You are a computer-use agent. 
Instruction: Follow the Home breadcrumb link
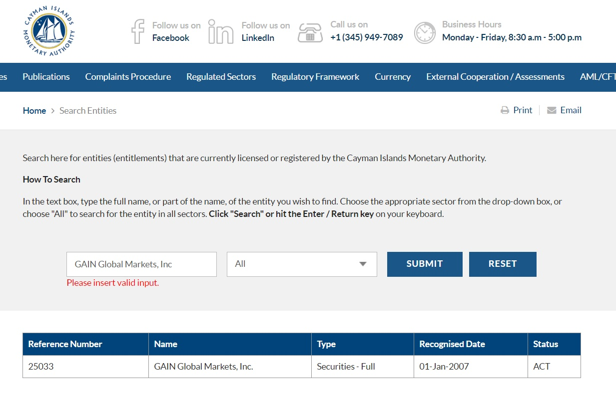click(34, 111)
